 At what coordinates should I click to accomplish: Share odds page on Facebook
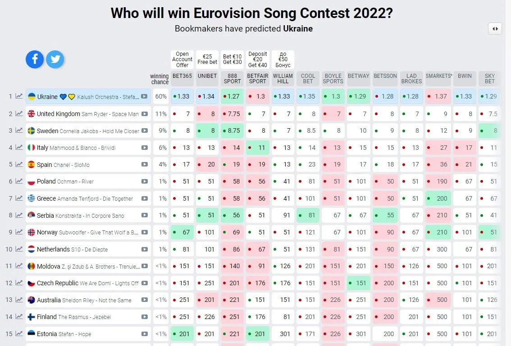tap(35, 59)
